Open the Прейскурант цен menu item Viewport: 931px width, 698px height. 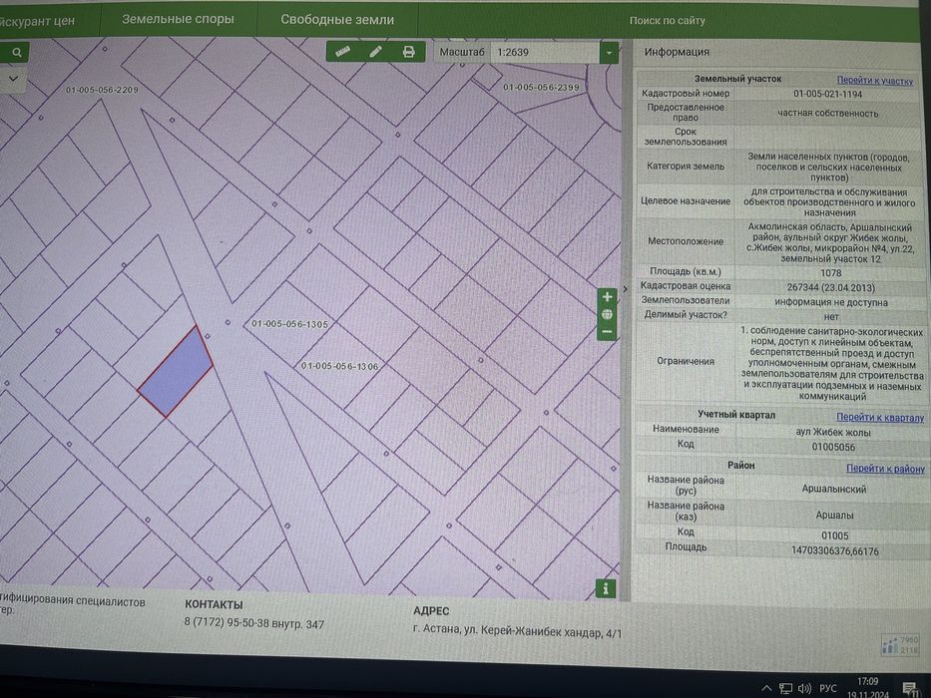click(37, 21)
